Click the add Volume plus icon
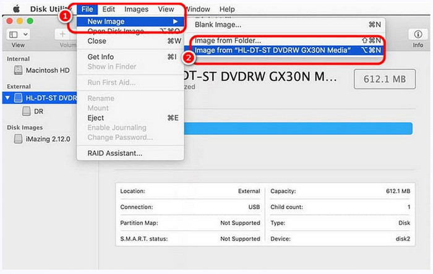This screenshot has height=274, width=433. point(63,34)
